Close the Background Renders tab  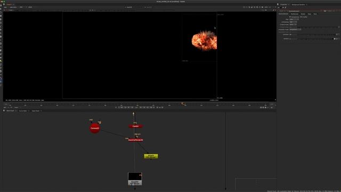[x=306, y=5]
